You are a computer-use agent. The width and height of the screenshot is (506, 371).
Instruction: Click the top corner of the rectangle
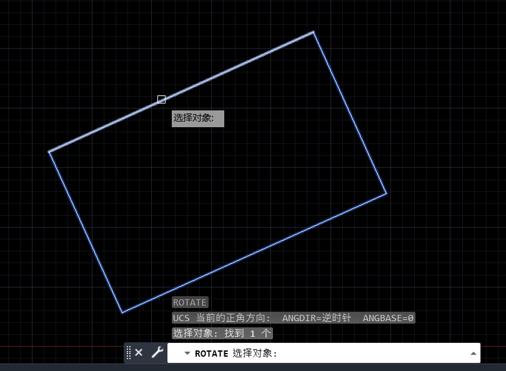tap(313, 32)
